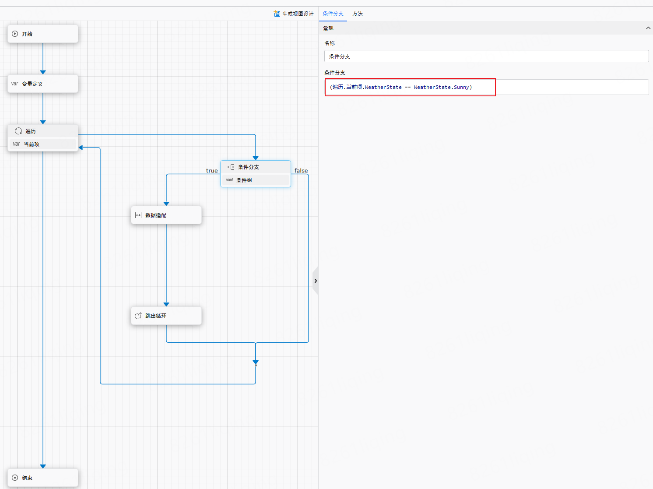Click the 结束 node stop icon

pos(15,478)
